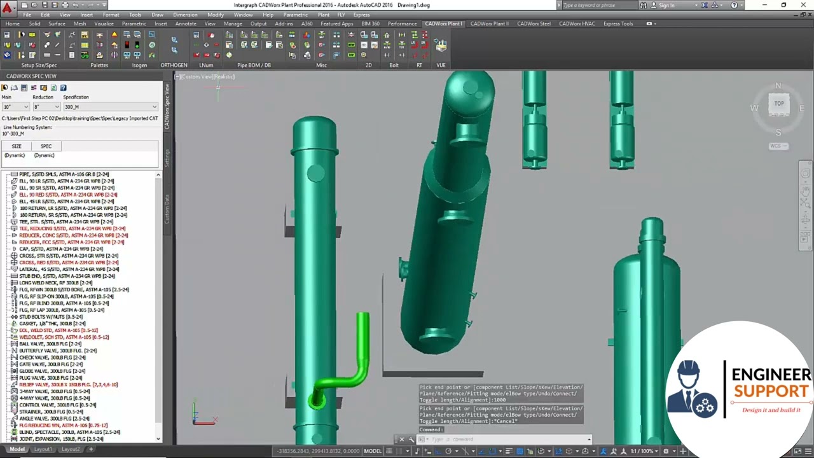Click the top-left icon in the LNum panel
814x458 pixels.
pyautogui.click(x=197, y=35)
